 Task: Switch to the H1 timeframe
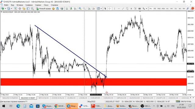pos(167,8)
